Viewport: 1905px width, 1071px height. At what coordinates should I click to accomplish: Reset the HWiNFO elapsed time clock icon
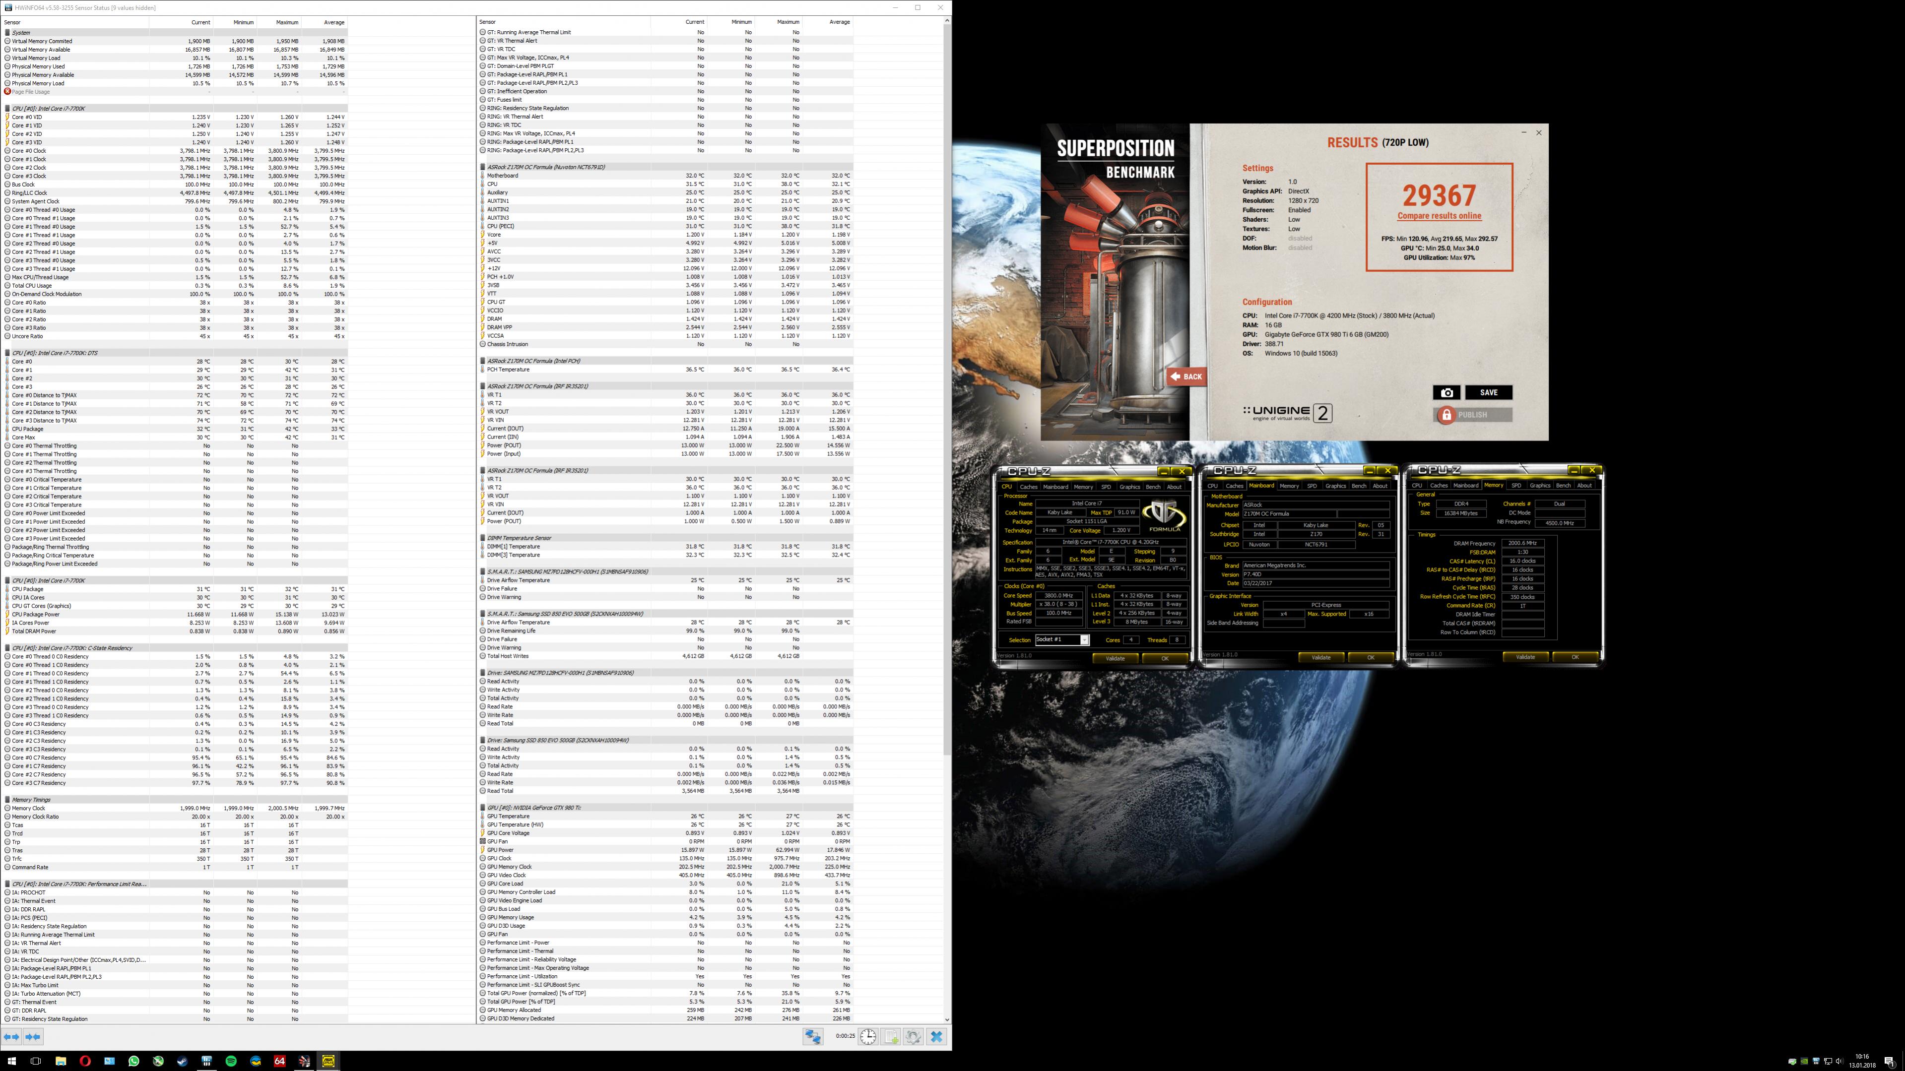pos(867,1037)
